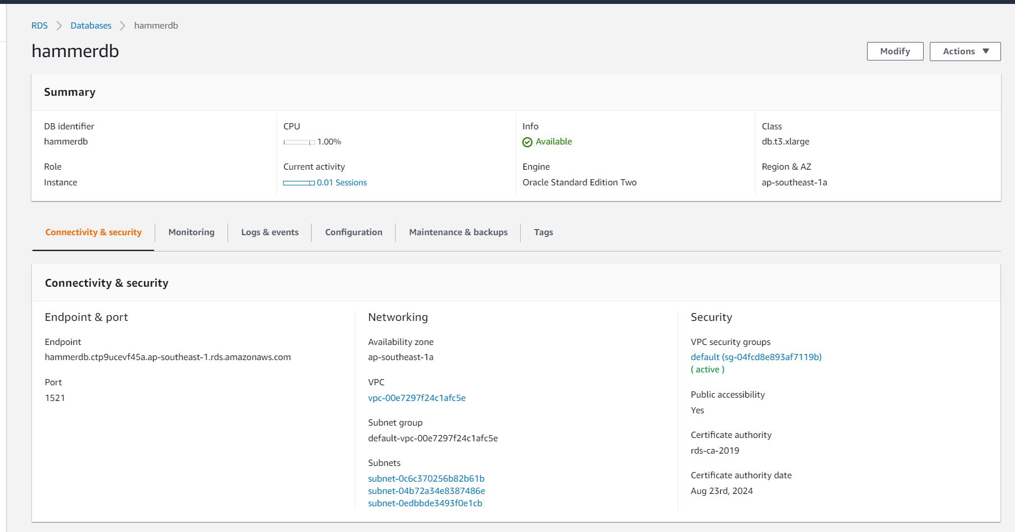Select the Configuration tab
The image size is (1015, 532).
click(x=354, y=232)
